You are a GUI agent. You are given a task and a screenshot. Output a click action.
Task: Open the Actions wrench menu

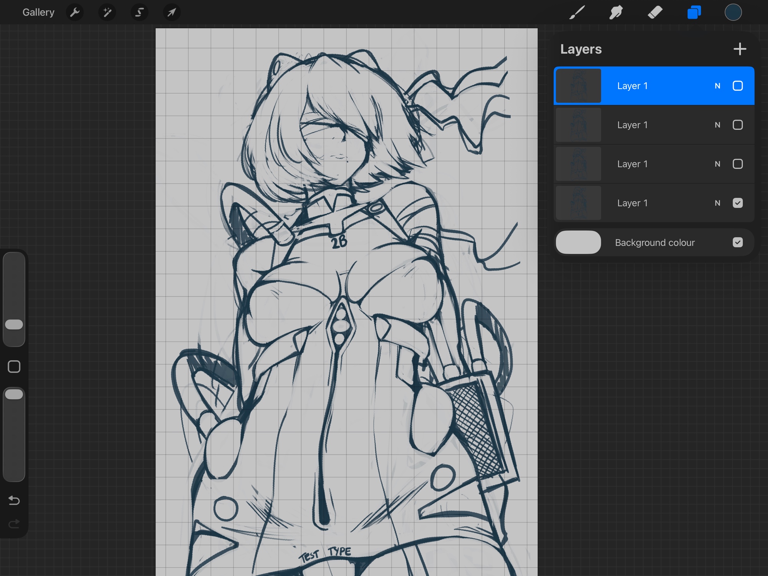(75, 12)
